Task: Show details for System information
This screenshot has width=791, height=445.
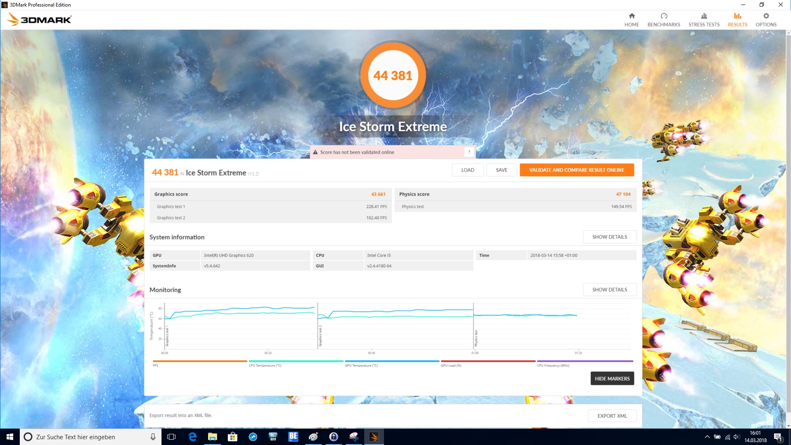Action: tap(609, 237)
